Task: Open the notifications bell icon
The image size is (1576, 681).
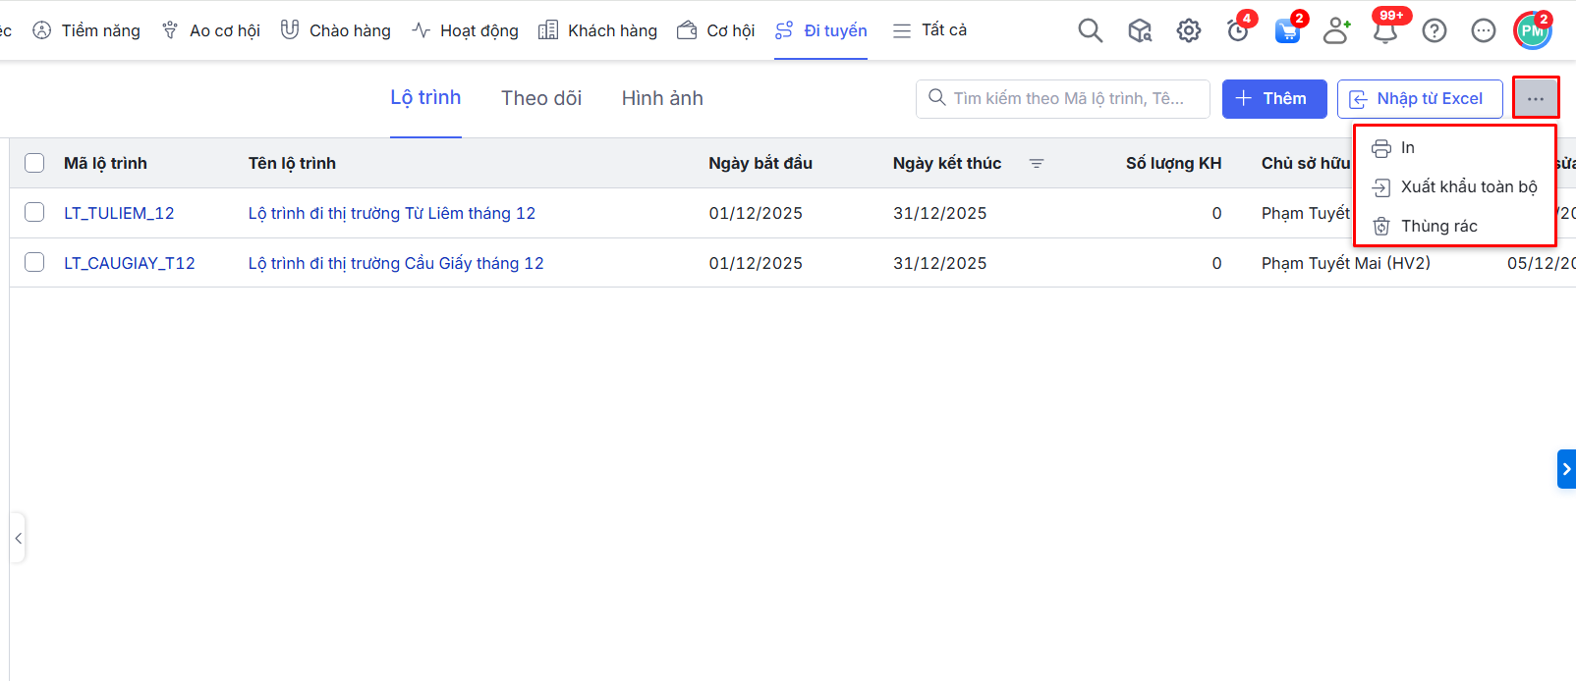Action: (1385, 30)
